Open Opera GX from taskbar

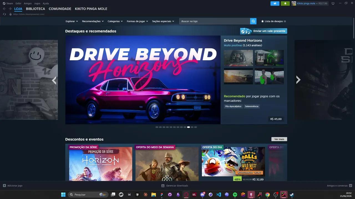(186, 195)
